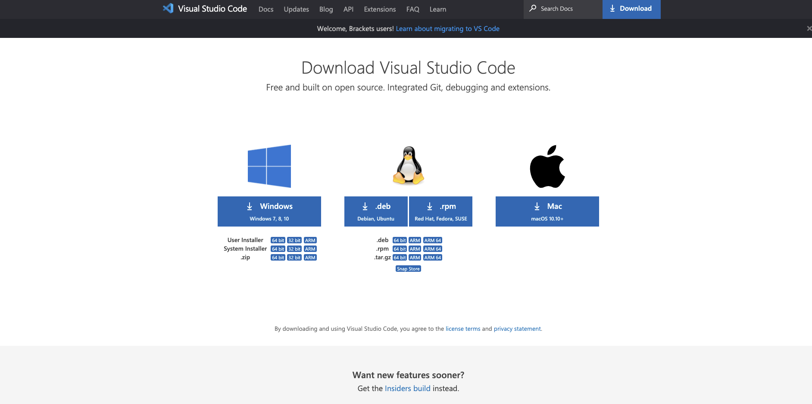Download the .tar.gz 64 bit archive

(x=400, y=258)
